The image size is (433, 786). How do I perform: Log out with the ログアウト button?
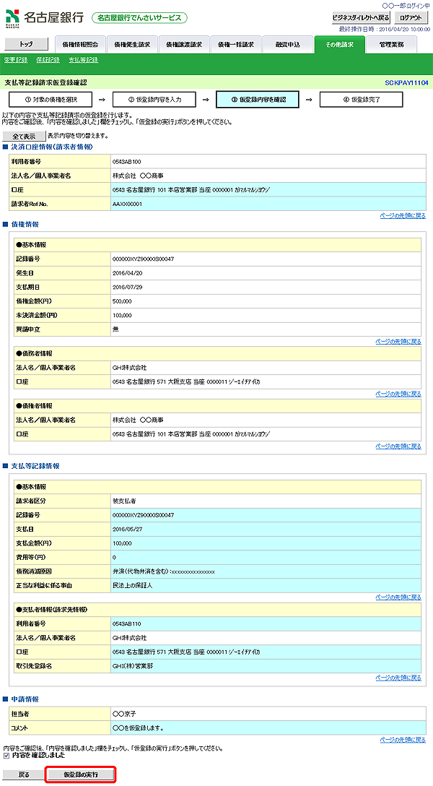pyautogui.click(x=411, y=17)
